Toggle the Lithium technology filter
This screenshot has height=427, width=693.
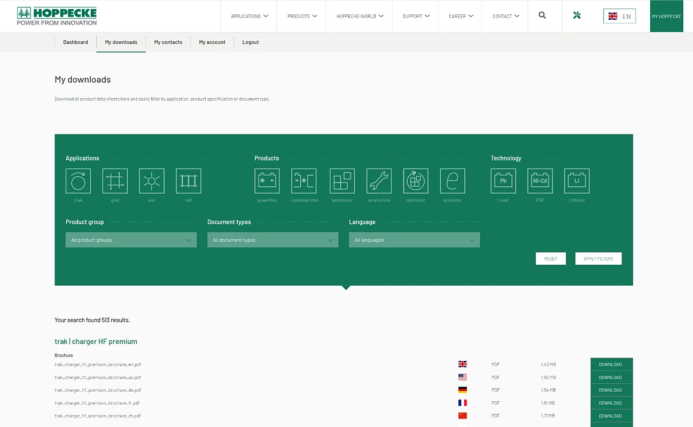tap(577, 181)
